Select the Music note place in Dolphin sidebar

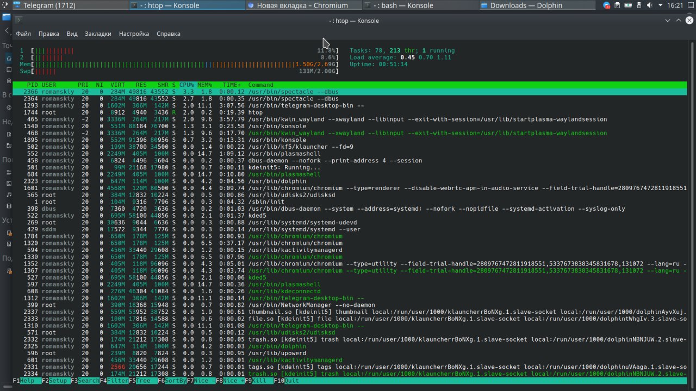click(x=9, y=194)
